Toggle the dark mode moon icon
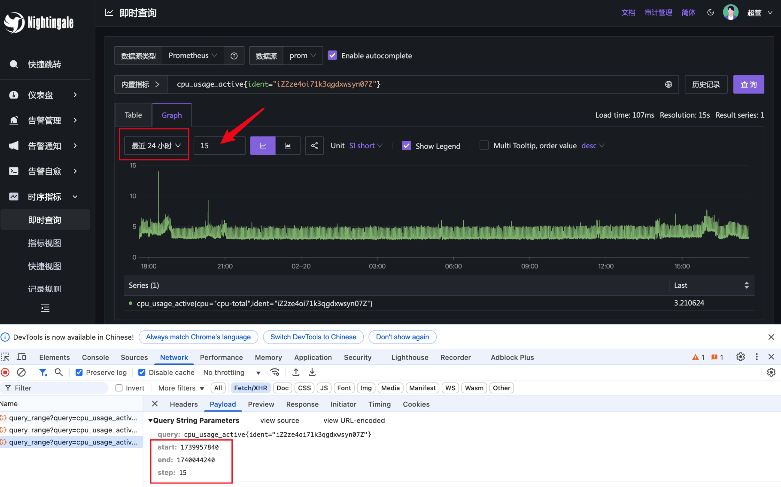This screenshot has width=781, height=487. click(710, 12)
